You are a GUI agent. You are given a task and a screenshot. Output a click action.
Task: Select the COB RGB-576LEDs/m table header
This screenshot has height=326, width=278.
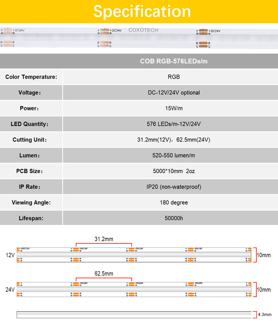(x=174, y=61)
